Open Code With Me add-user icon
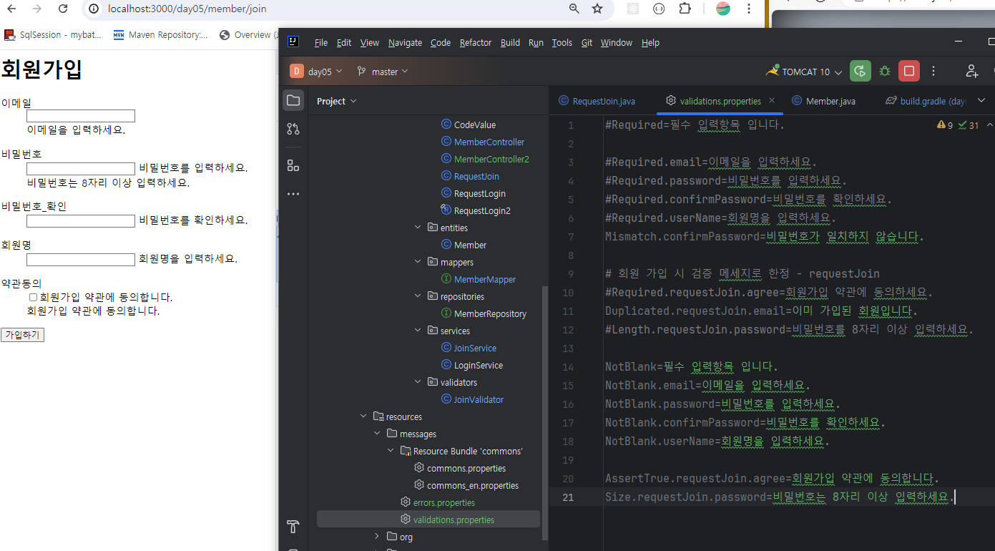The image size is (995, 551). coord(971,72)
